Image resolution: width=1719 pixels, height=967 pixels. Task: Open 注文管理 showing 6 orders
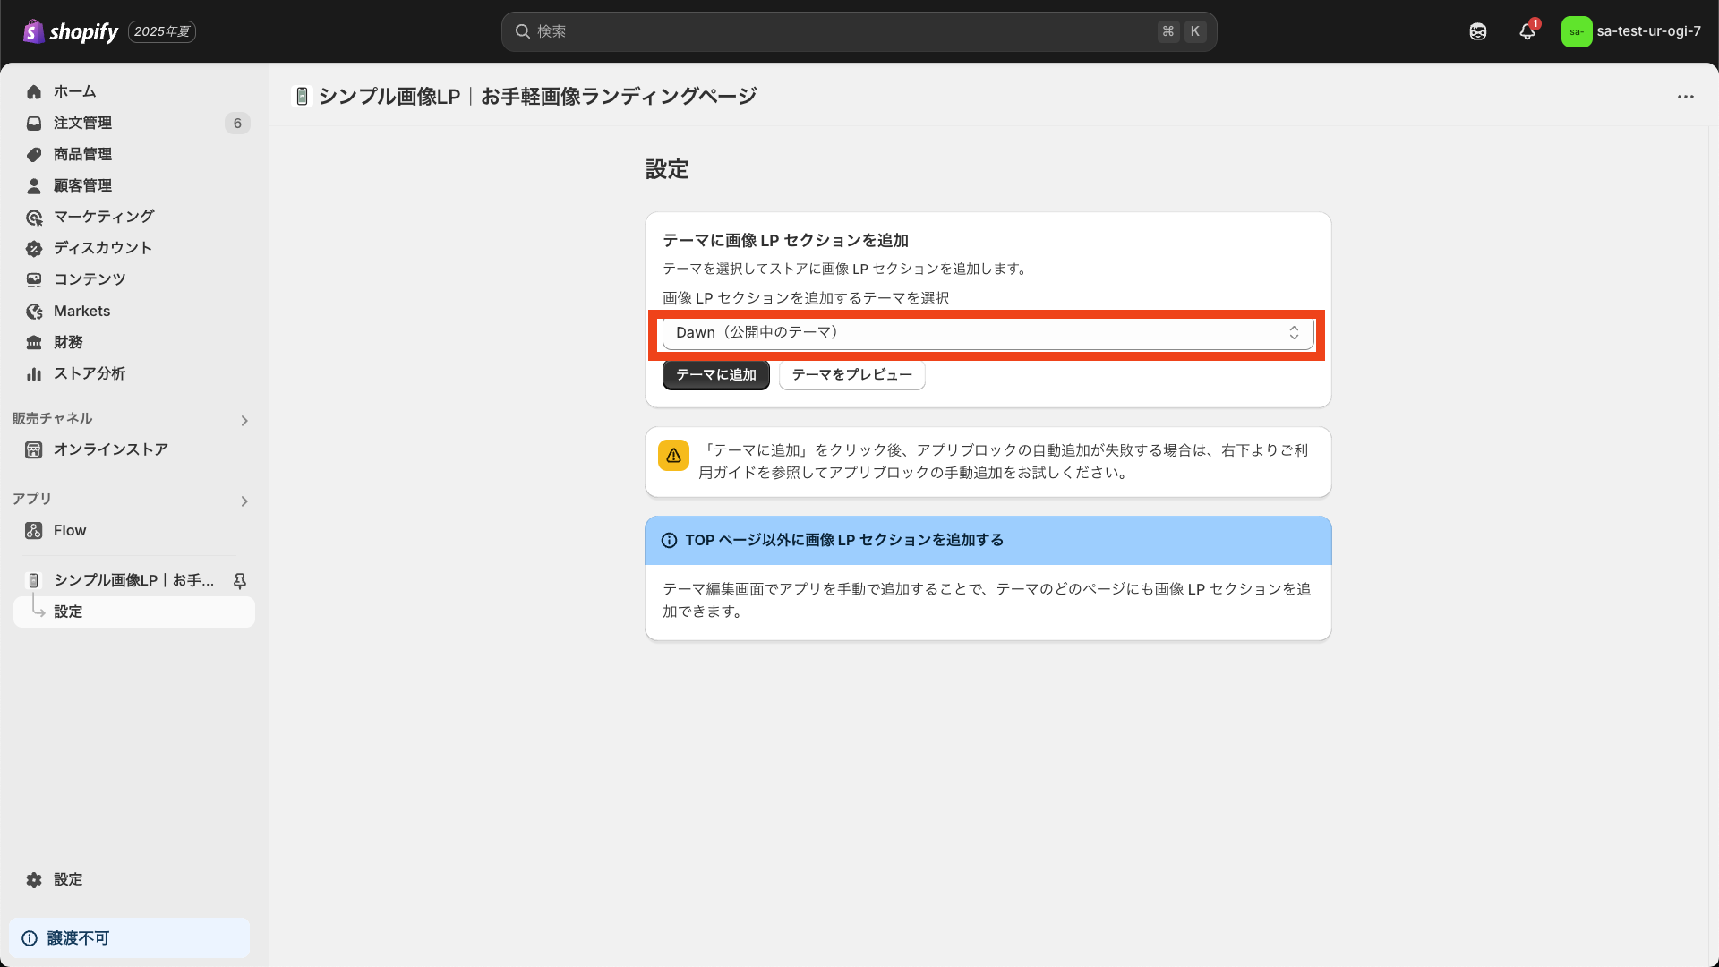coord(83,123)
